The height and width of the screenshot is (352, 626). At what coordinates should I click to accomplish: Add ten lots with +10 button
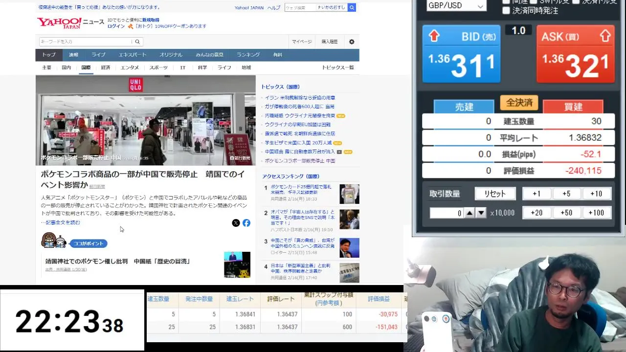[596, 194]
